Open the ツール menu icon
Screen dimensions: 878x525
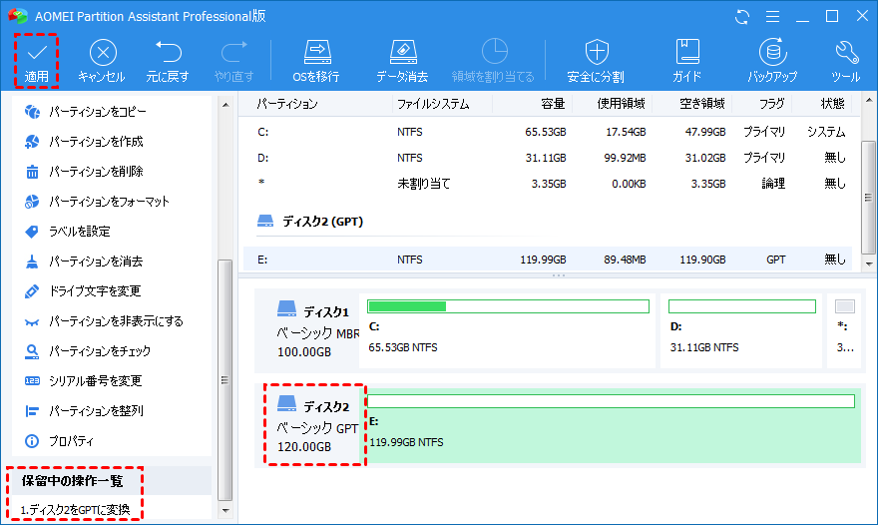[845, 61]
